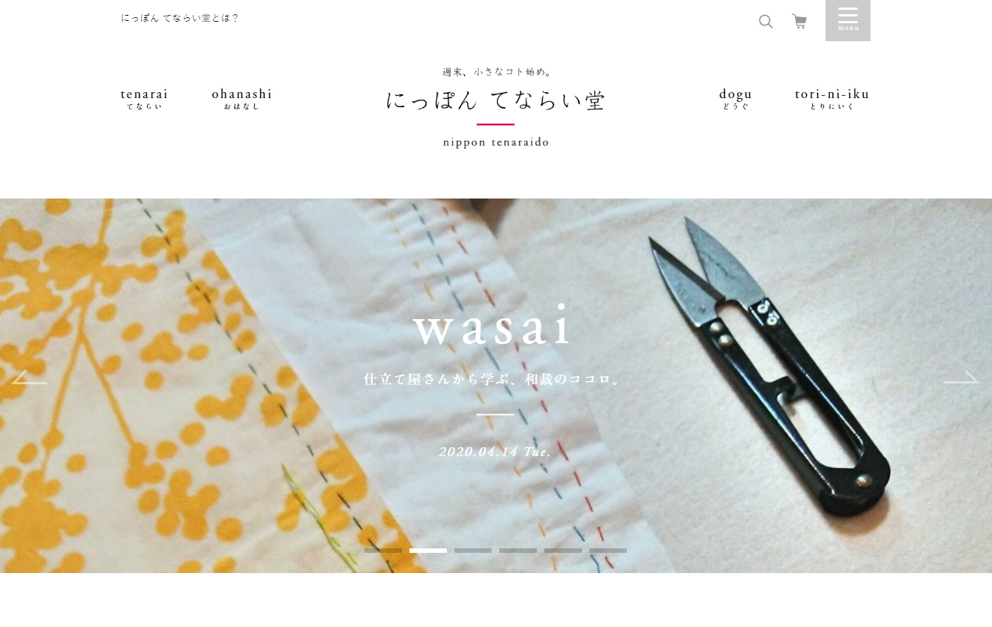Select the fourth carousel indicator bar
The width and height of the screenshot is (992, 627).
click(x=518, y=551)
